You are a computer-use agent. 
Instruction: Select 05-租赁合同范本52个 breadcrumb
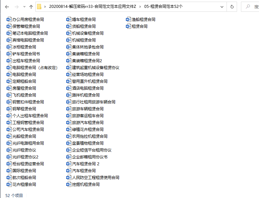163,7
